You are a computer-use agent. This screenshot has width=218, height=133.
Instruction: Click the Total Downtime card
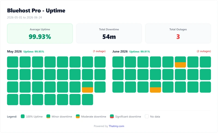click(x=109, y=33)
